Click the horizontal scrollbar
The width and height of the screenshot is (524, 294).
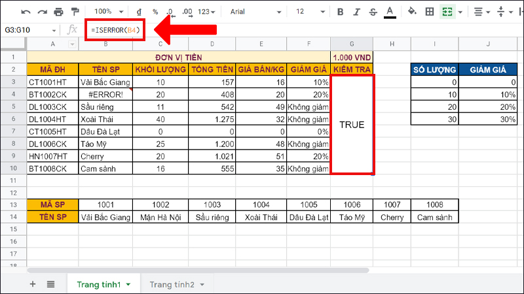pyautogui.click(x=198, y=270)
